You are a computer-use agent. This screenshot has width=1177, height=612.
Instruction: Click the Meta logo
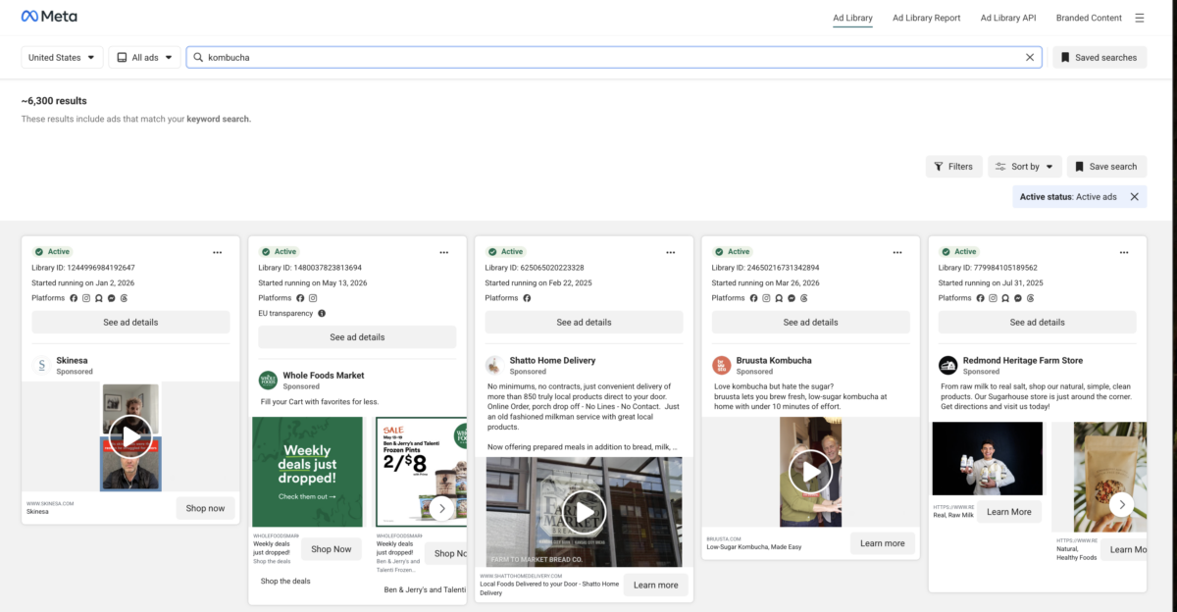click(x=49, y=17)
